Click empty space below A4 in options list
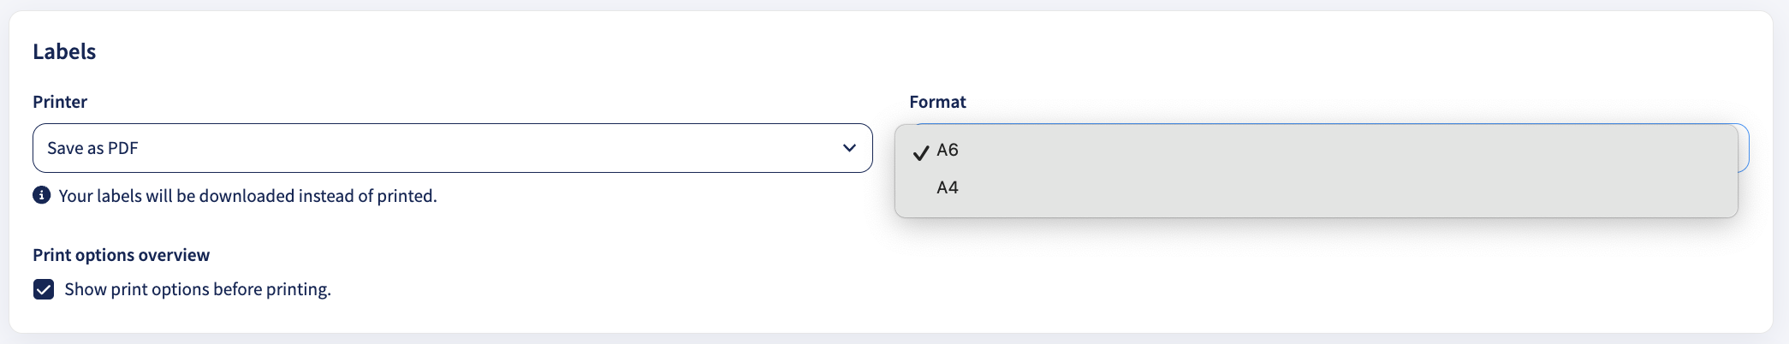The width and height of the screenshot is (1789, 344). click(x=1316, y=211)
